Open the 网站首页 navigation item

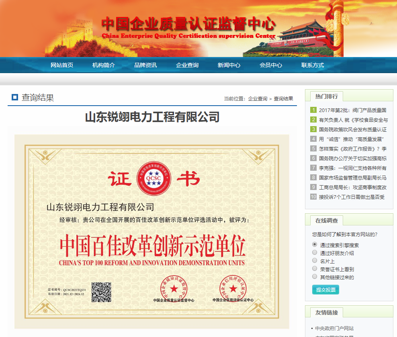[62, 65]
